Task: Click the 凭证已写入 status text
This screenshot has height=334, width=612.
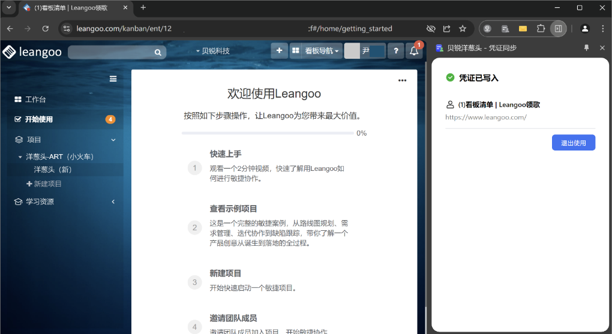Action: 479,78
